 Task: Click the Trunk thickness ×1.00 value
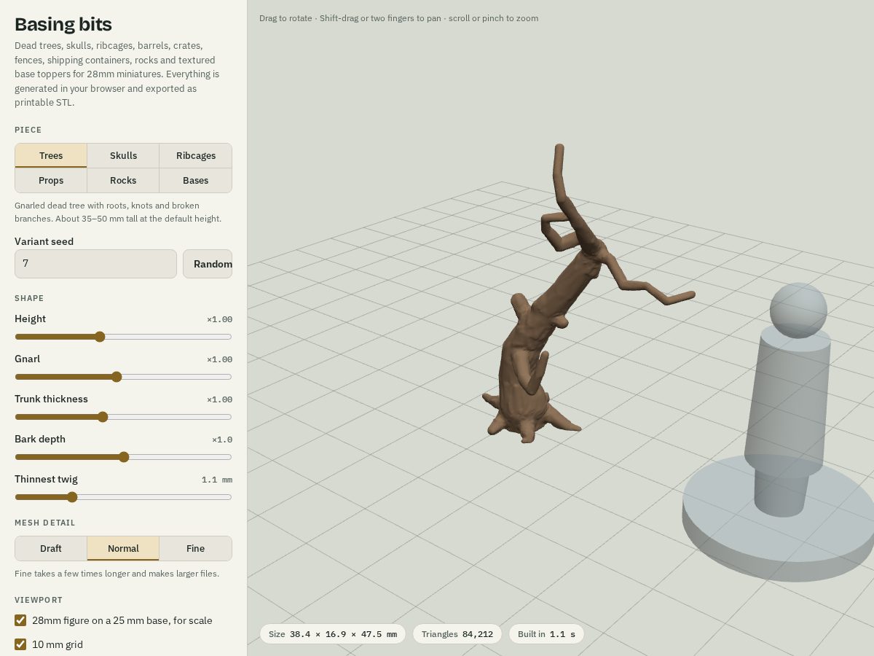219,399
